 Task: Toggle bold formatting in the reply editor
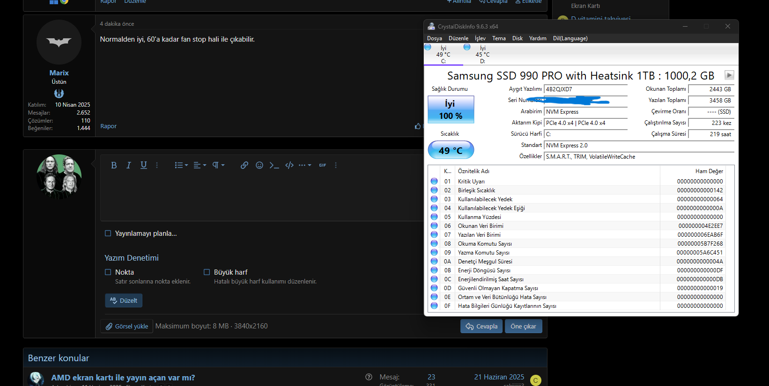click(x=114, y=165)
